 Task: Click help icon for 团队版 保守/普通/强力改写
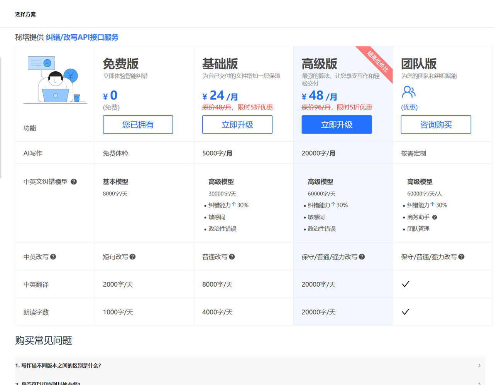tap(461, 257)
